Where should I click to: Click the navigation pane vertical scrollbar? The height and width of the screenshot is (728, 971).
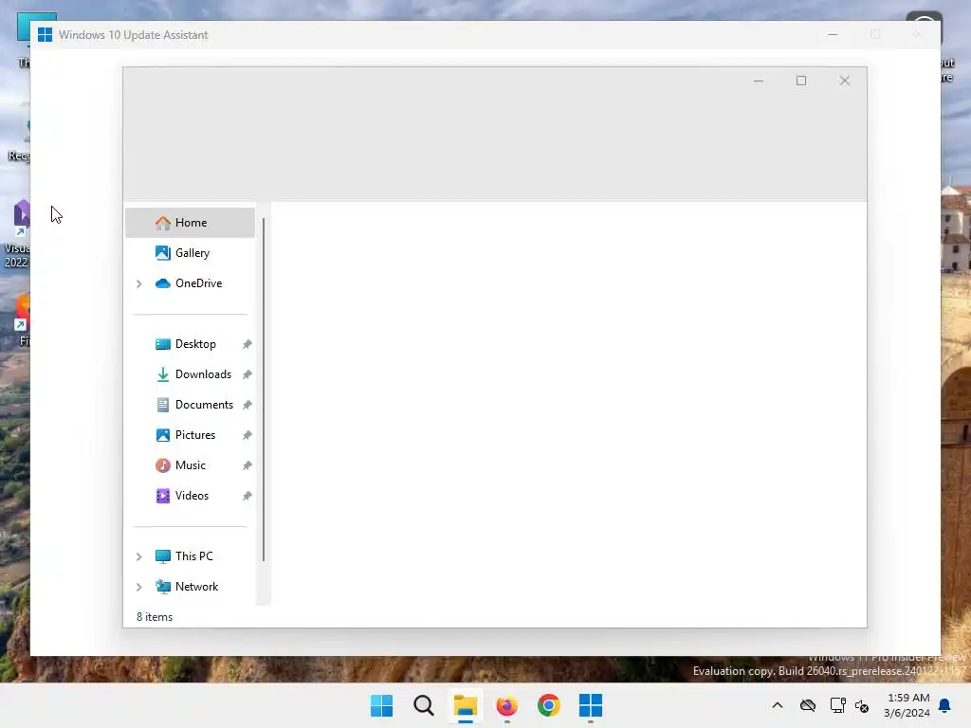(264, 390)
